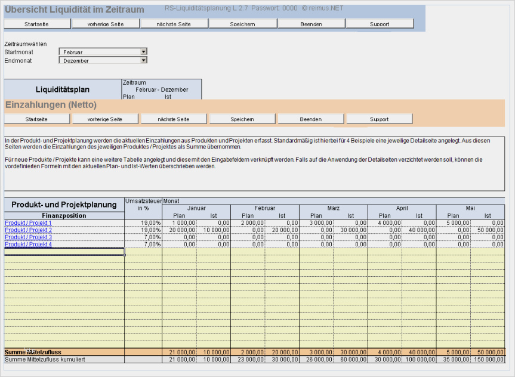Click Startseite in the Einzahlungen section
Viewport: 515px width, 377px height.
point(37,119)
